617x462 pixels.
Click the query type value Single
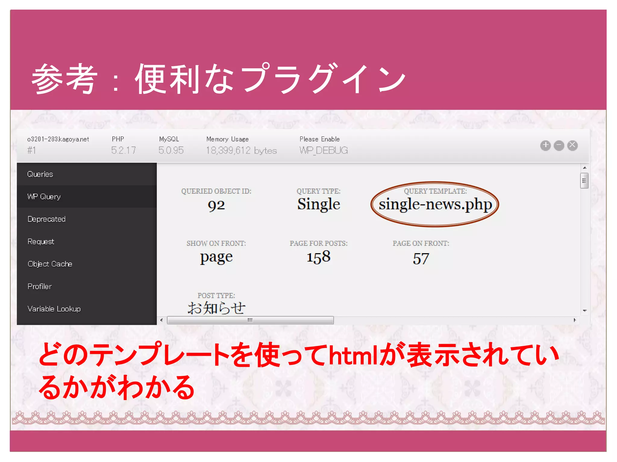pyautogui.click(x=318, y=205)
